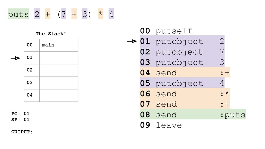
Task: Click instruction 06 send :*
Action: [x=185, y=93]
